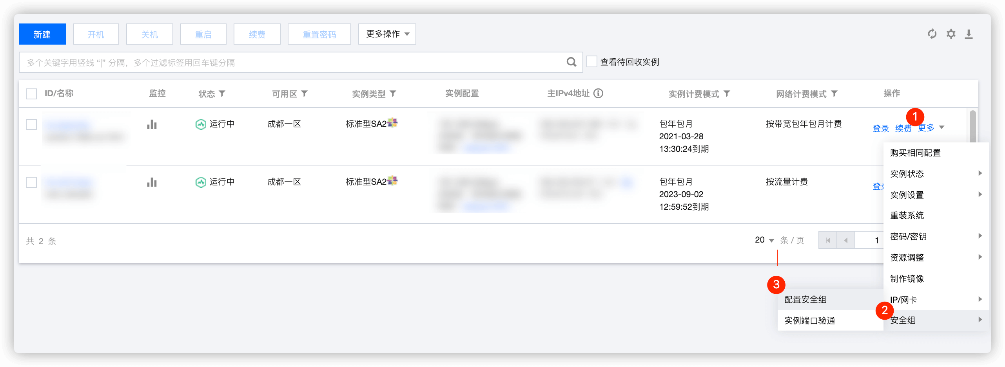Click 成都一区 in the first row
This screenshot has width=1005, height=367.
pos(284,124)
